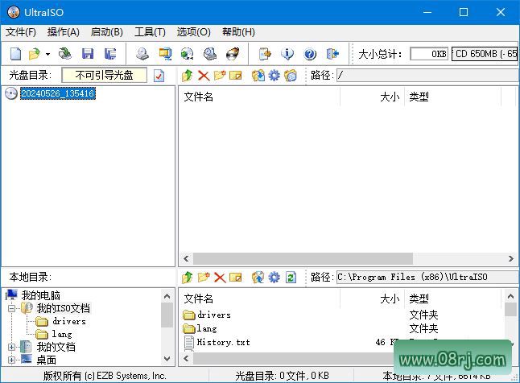Click the 大小 column header in the disc file list
Image resolution: width=520 pixels, height=383 pixels.
pyautogui.click(x=372, y=97)
